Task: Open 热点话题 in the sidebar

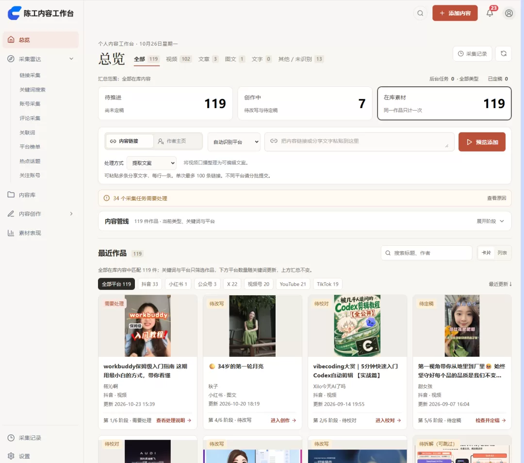Action: point(30,161)
